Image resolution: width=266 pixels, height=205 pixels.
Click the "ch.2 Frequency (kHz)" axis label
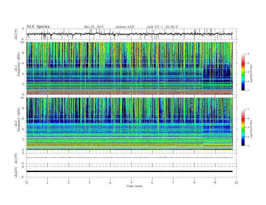(x=17, y=119)
